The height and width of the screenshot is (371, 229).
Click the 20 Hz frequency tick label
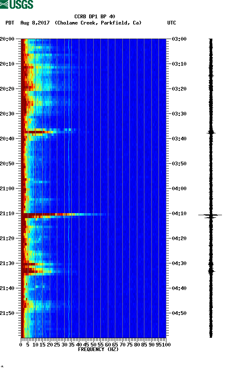pyautogui.click(x=50, y=345)
